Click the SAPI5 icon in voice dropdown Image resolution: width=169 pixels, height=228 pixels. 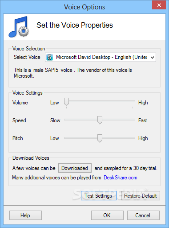(50, 57)
